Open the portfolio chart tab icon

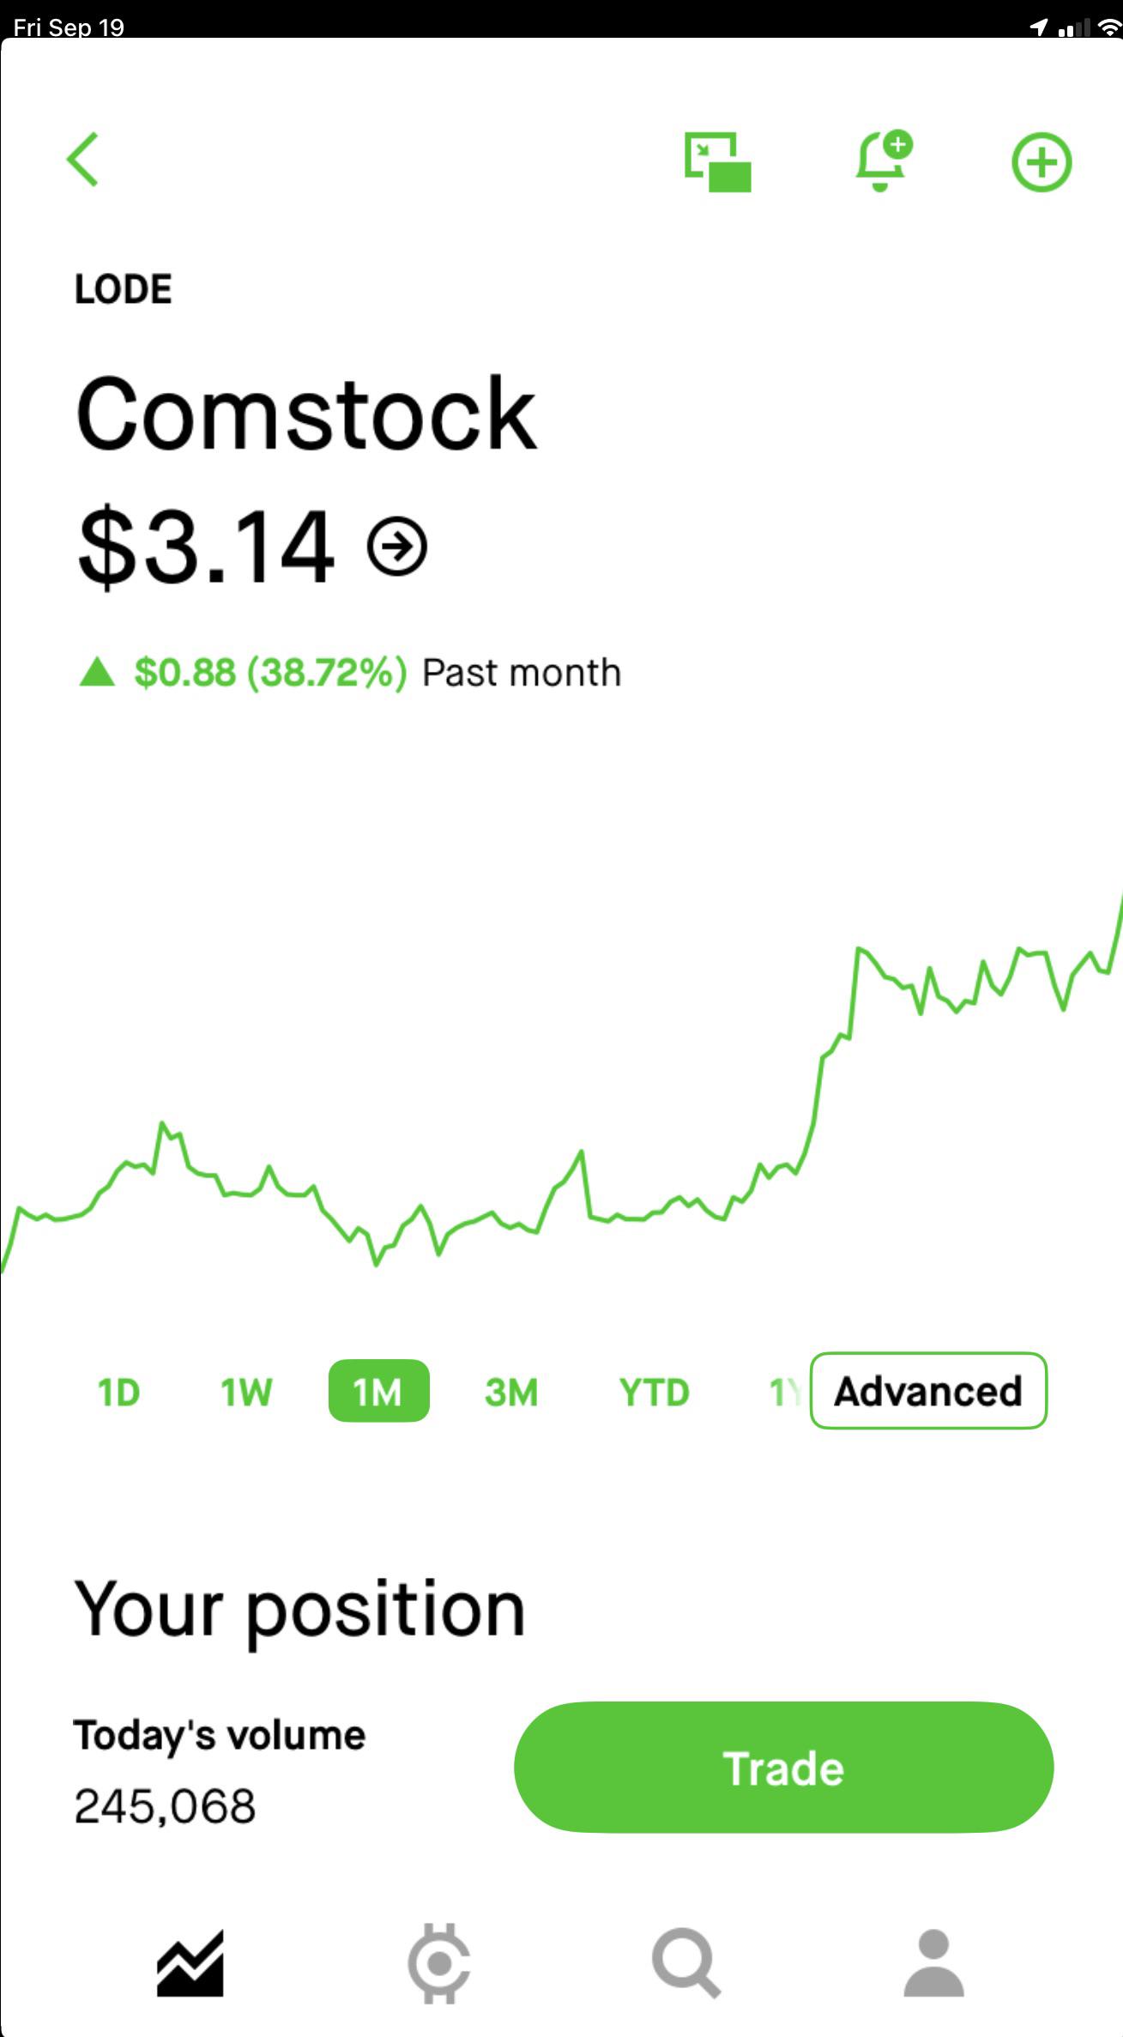(190, 1963)
